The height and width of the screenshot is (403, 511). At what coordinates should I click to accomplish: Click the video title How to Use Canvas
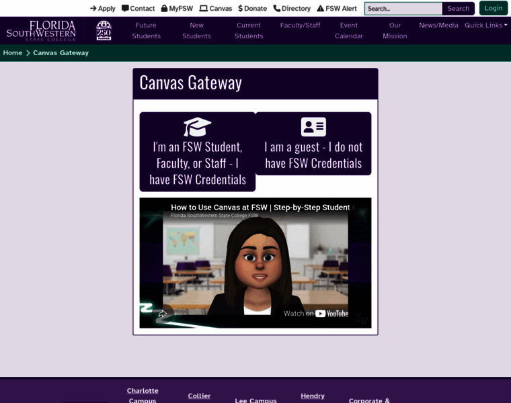[x=260, y=208]
